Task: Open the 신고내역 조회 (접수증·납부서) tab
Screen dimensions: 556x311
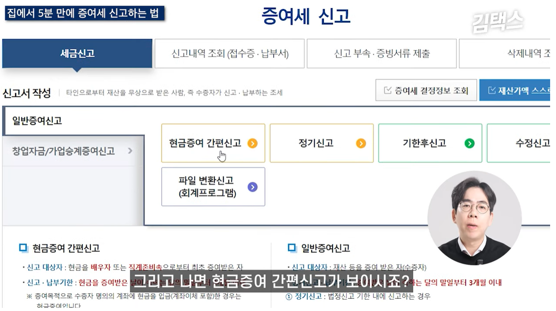Action: (x=229, y=53)
